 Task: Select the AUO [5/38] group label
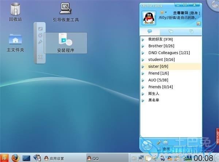tap(158, 80)
